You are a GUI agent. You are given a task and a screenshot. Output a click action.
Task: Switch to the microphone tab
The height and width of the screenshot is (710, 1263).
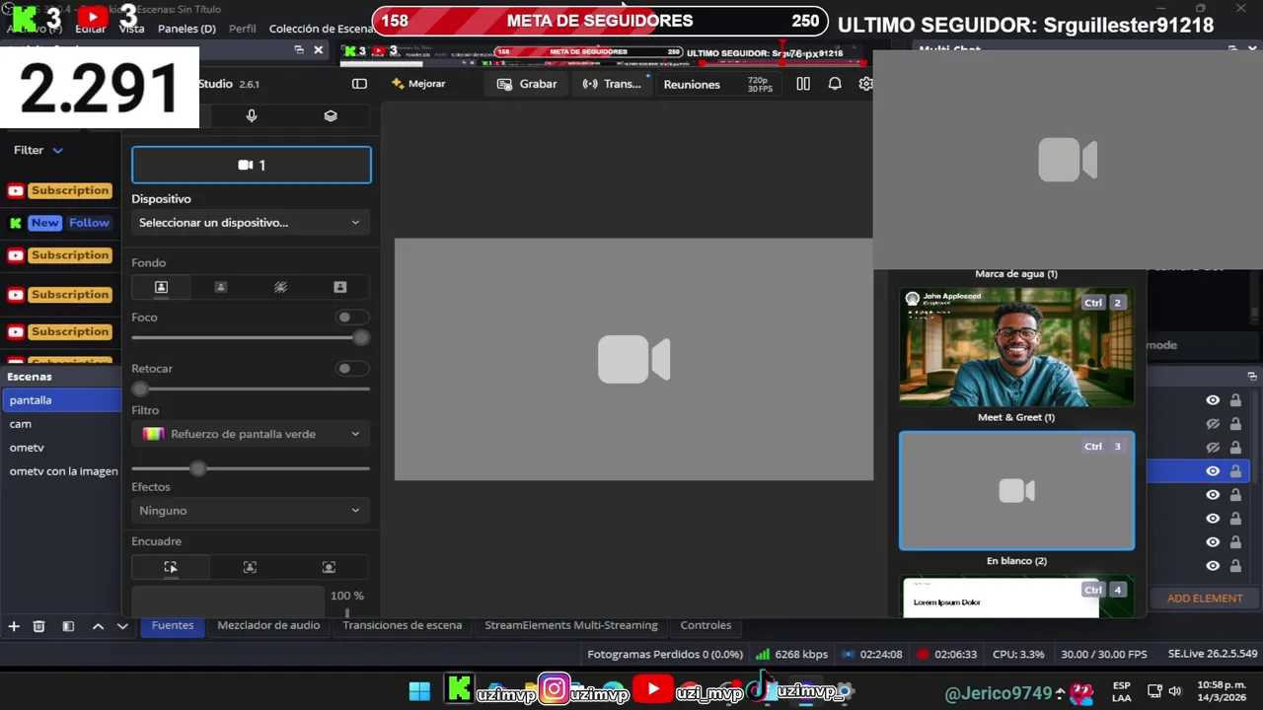pyautogui.click(x=252, y=115)
